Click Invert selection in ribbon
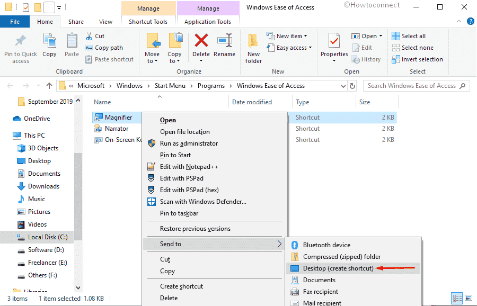 417,59
